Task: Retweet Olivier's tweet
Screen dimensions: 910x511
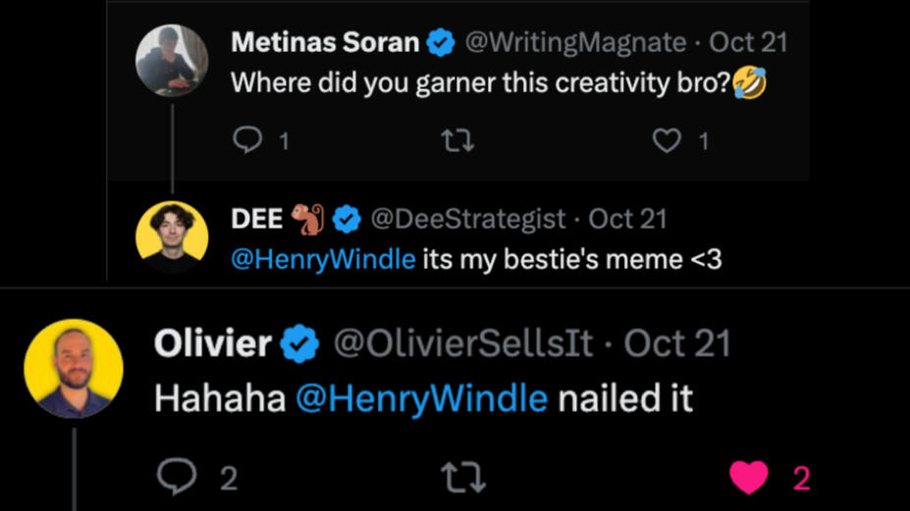Action: coord(462,478)
